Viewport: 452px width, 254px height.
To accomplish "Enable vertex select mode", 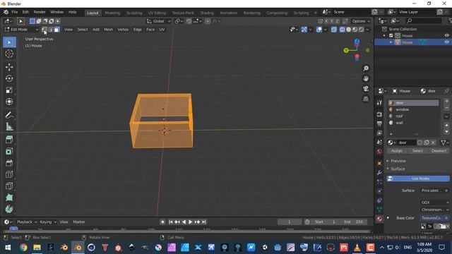I will pyautogui.click(x=44, y=30).
